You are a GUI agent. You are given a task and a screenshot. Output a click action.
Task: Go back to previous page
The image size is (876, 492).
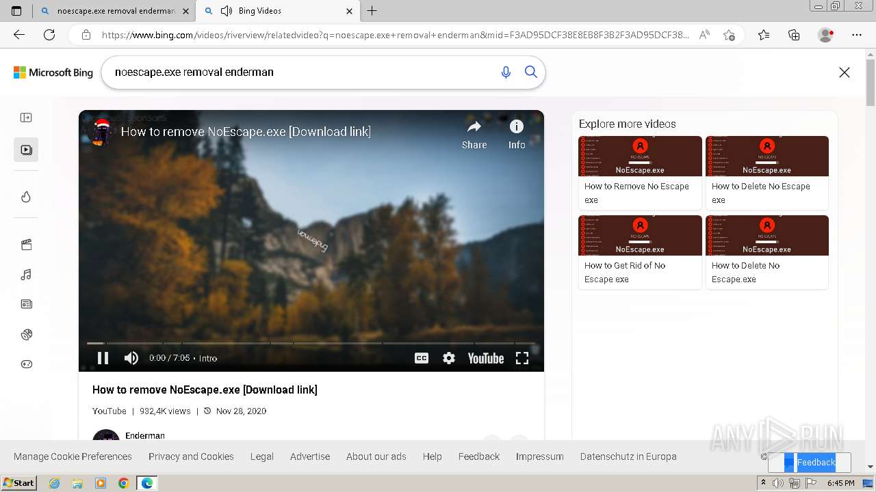[x=19, y=35]
